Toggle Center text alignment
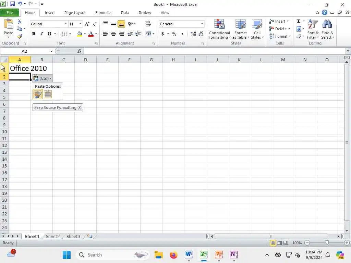 pos(113,34)
